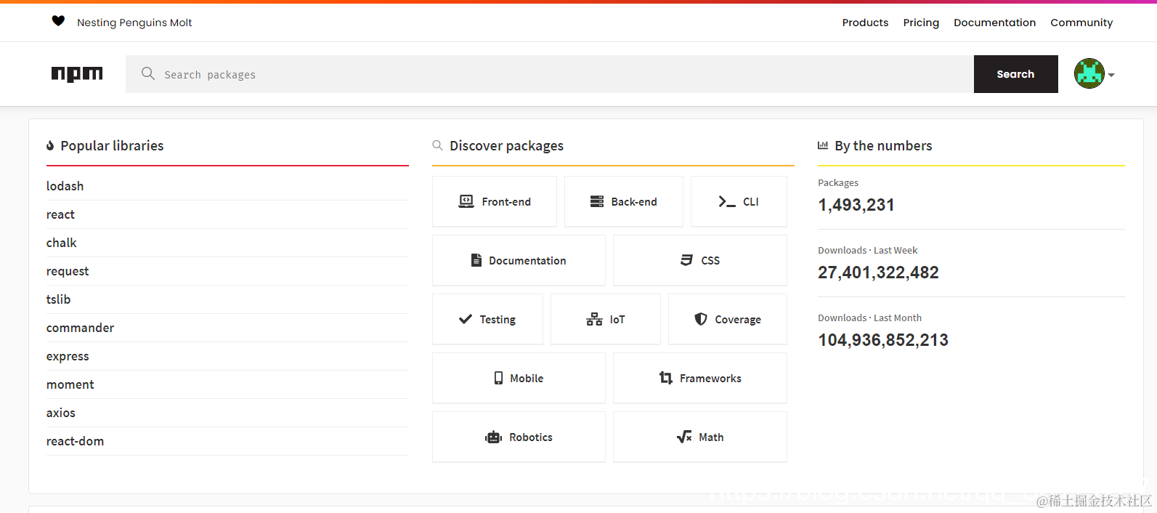Open the Documentation top menu item
Viewport: 1157px width, 513px height.
tap(994, 23)
